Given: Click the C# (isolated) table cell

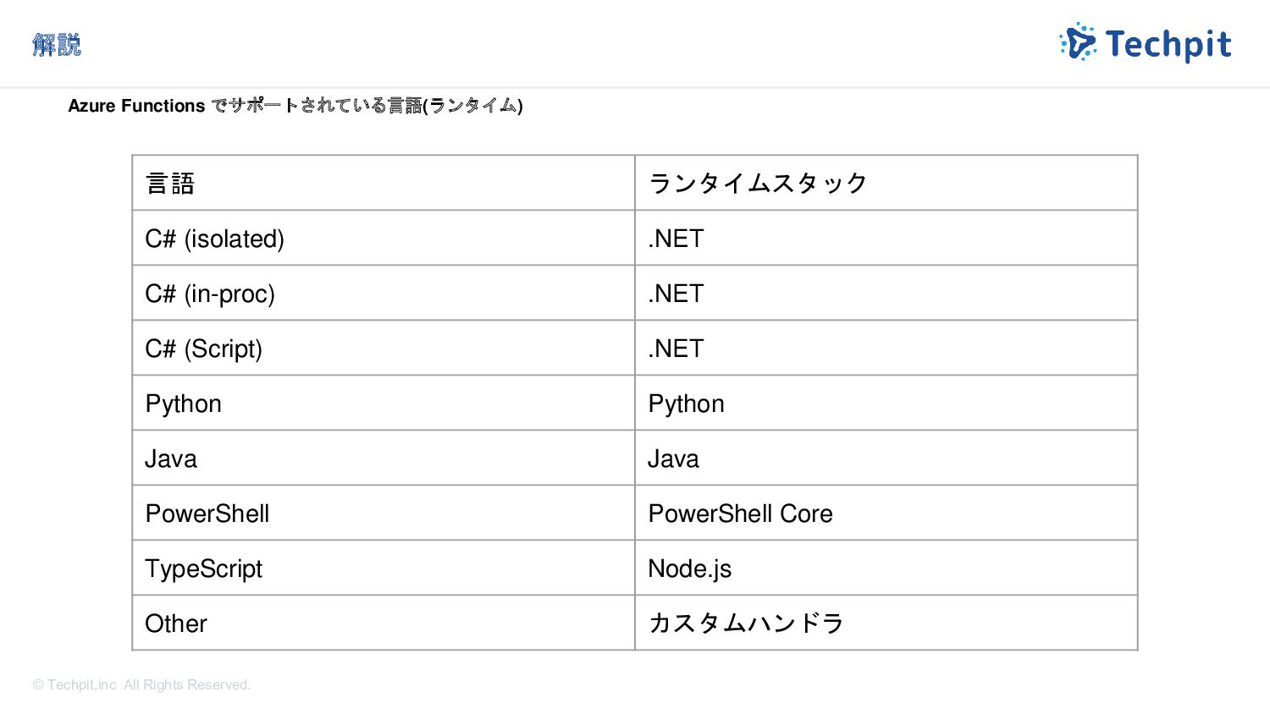Looking at the screenshot, I should pyautogui.click(x=384, y=238).
